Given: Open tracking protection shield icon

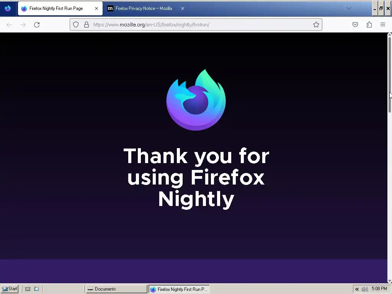Looking at the screenshot, I should click(76, 24).
